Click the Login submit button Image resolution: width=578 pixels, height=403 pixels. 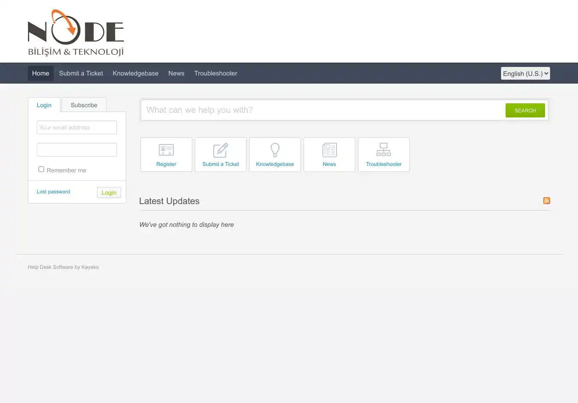[109, 192]
